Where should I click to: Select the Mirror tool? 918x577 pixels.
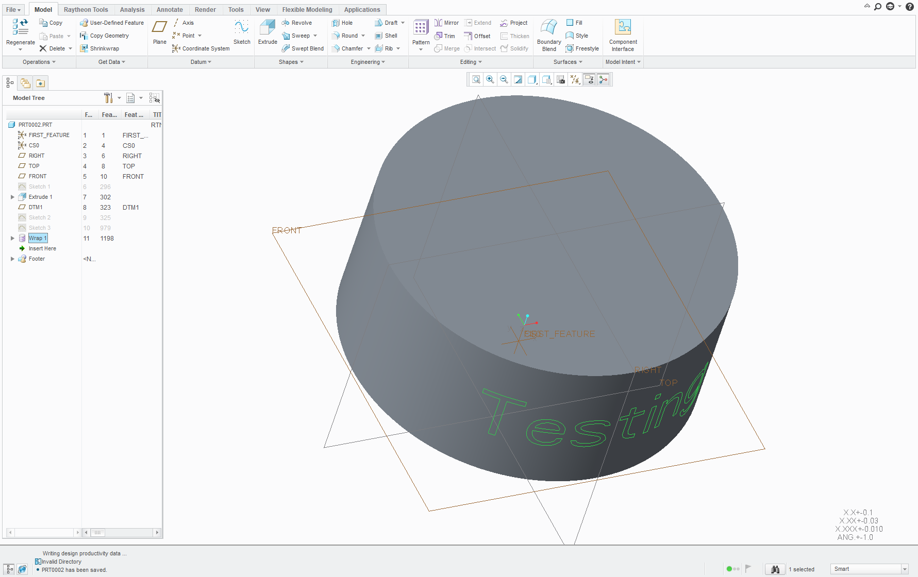tap(446, 23)
